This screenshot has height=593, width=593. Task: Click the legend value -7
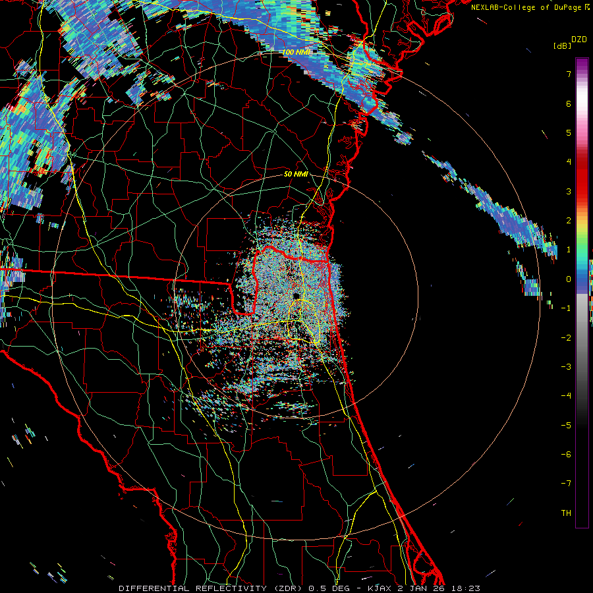coord(566,484)
